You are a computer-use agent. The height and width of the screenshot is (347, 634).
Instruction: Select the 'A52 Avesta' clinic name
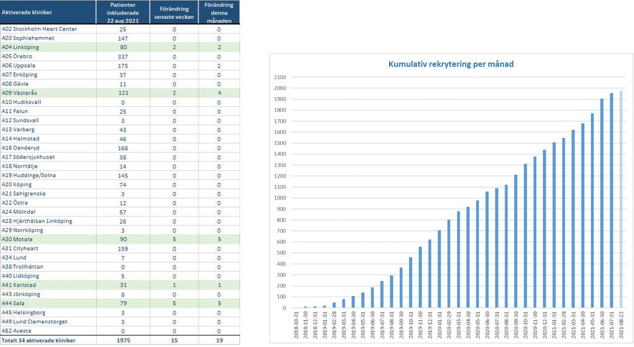tap(16, 331)
